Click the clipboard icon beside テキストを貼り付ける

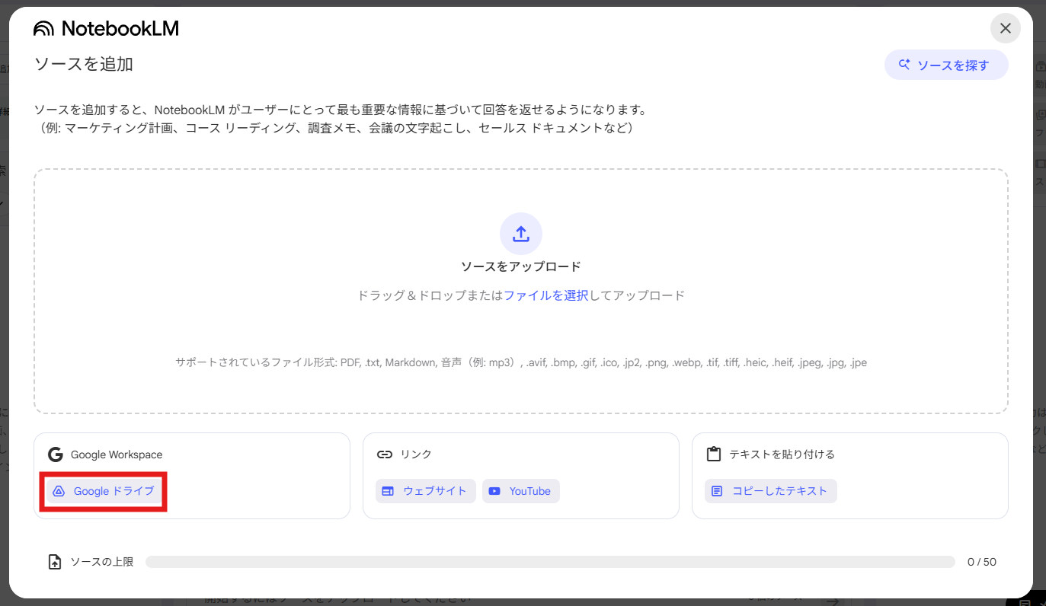(x=714, y=454)
